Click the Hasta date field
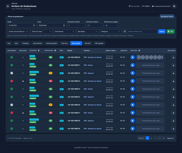Viewport: 182px width, 153px height. (x=52, y=25)
